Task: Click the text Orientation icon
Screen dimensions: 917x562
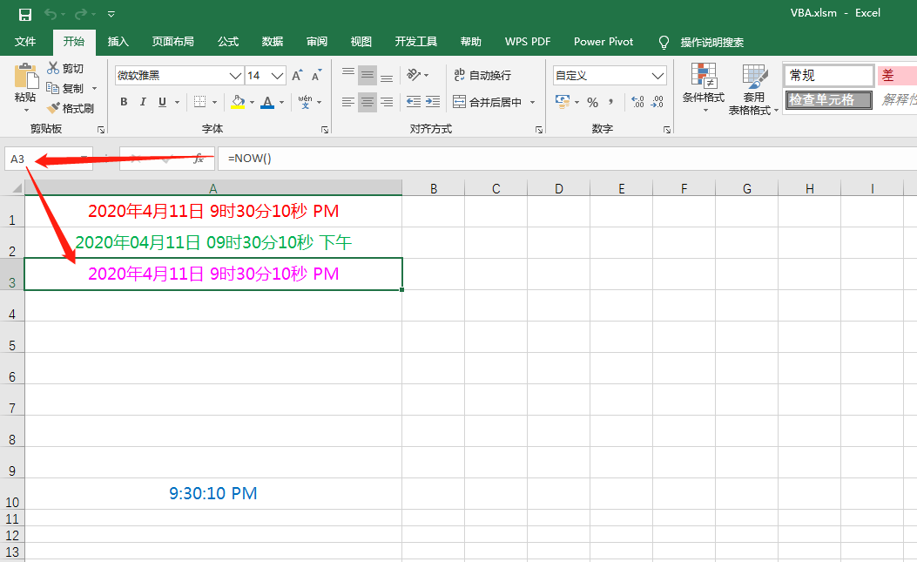Action: click(x=414, y=75)
